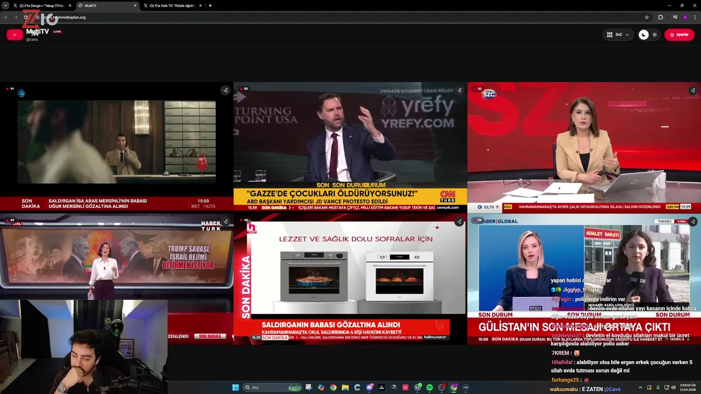Open Spotify from the taskbar
The height and width of the screenshot is (394, 701).
429,387
